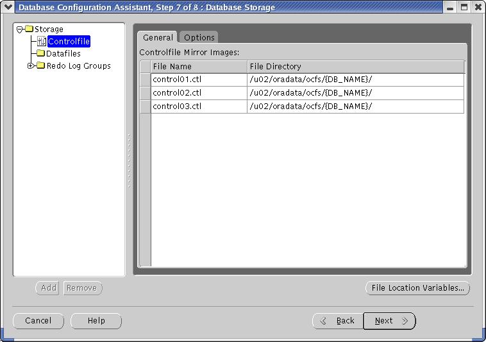The image size is (486, 342).
Task: Collapse the Storage tree node
Action: [20, 30]
